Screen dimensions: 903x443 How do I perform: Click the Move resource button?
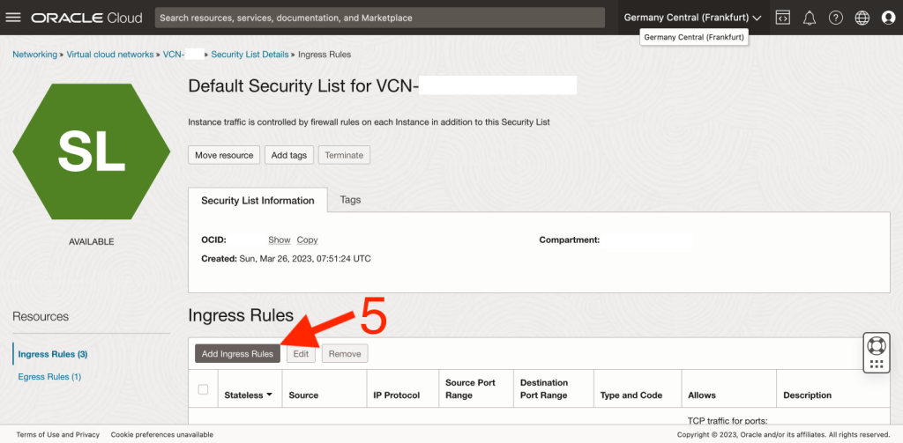[x=224, y=155]
